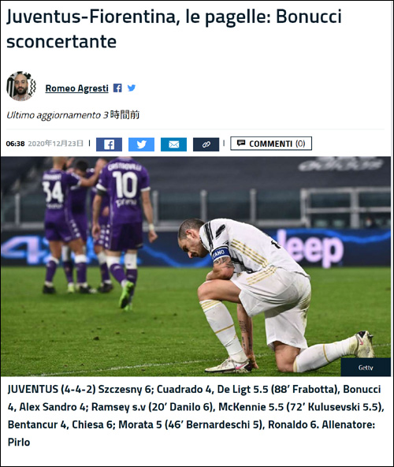The width and height of the screenshot is (394, 467).
Task: Share article by email envelope button
Action: coord(174,144)
